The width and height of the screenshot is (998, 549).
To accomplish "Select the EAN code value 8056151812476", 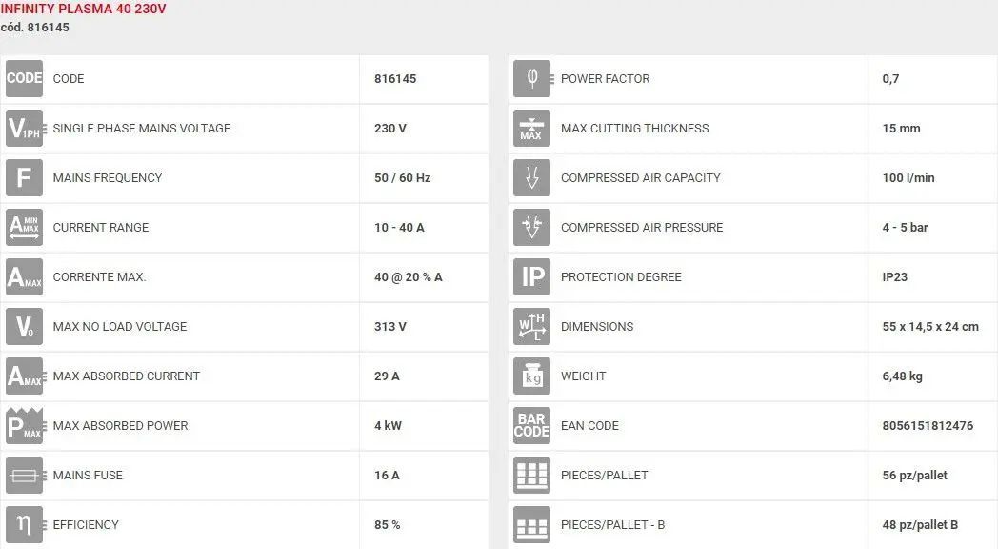I will click(x=928, y=426).
